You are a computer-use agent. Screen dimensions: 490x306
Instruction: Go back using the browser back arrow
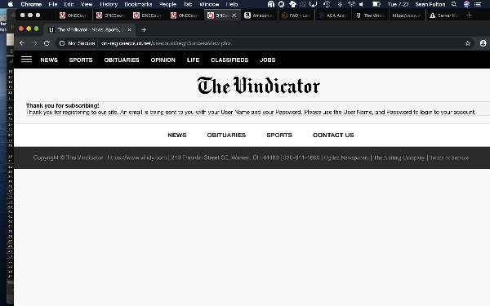coord(22,43)
